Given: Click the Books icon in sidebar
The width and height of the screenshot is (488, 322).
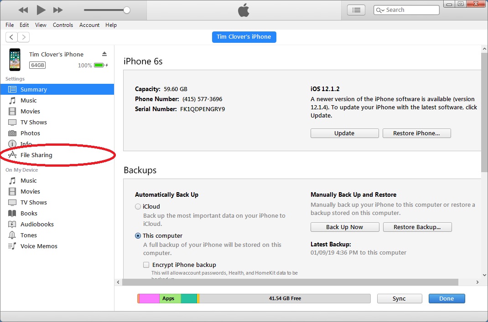Looking at the screenshot, I should (12, 213).
